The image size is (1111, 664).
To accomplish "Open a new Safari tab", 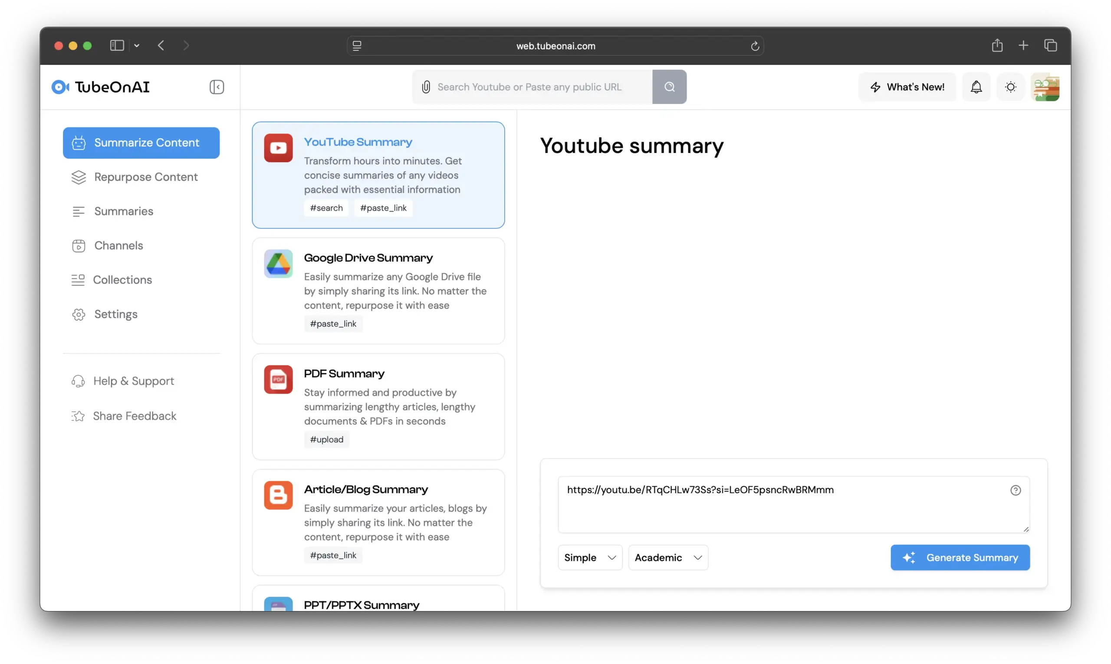I will 1023,45.
